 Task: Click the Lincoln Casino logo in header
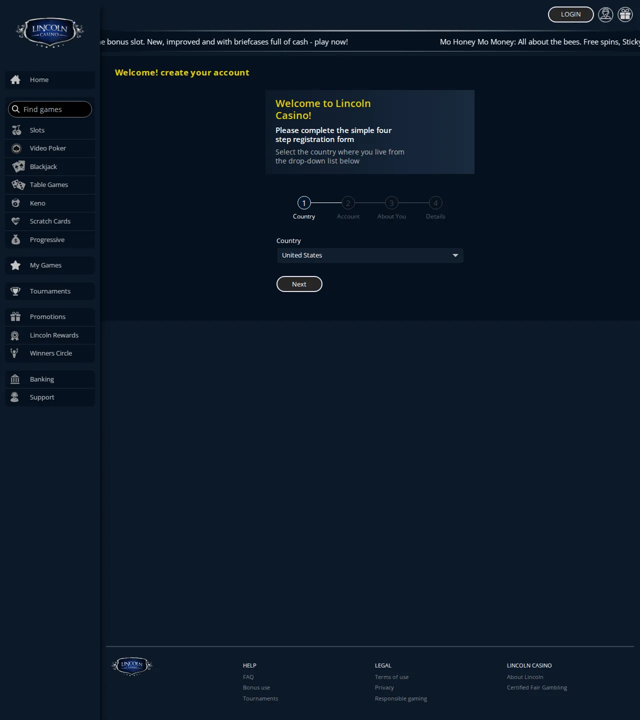pos(49,32)
